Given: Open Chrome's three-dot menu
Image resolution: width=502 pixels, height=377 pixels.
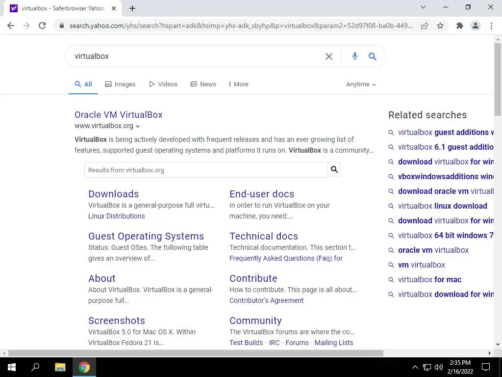Looking at the screenshot, I should tap(491, 26).
